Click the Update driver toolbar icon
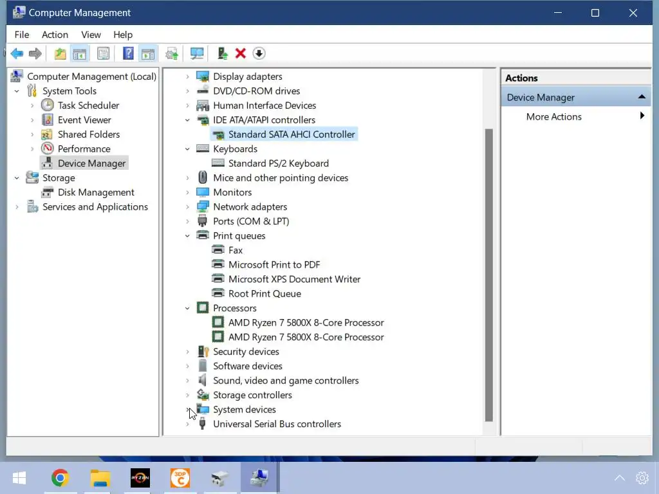Image resolution: width=659 pixels, height=494 pixels. [222, 53]
